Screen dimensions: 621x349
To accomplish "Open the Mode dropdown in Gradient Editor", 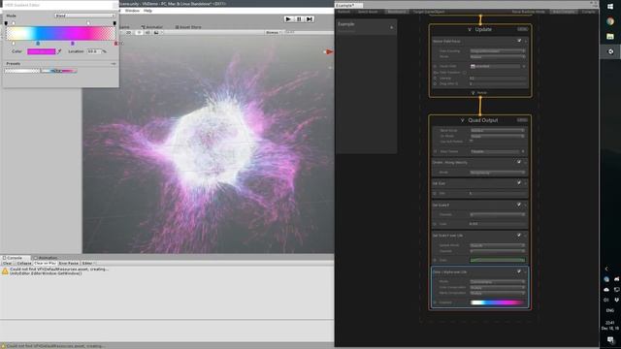I will point(84,16).
